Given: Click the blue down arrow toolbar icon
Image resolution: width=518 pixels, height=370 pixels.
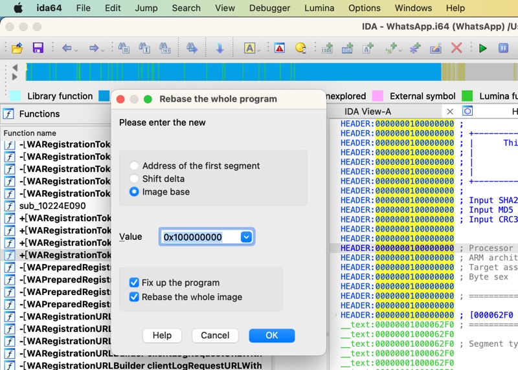Looking at the screenshot, I should [x=220, y=48].
